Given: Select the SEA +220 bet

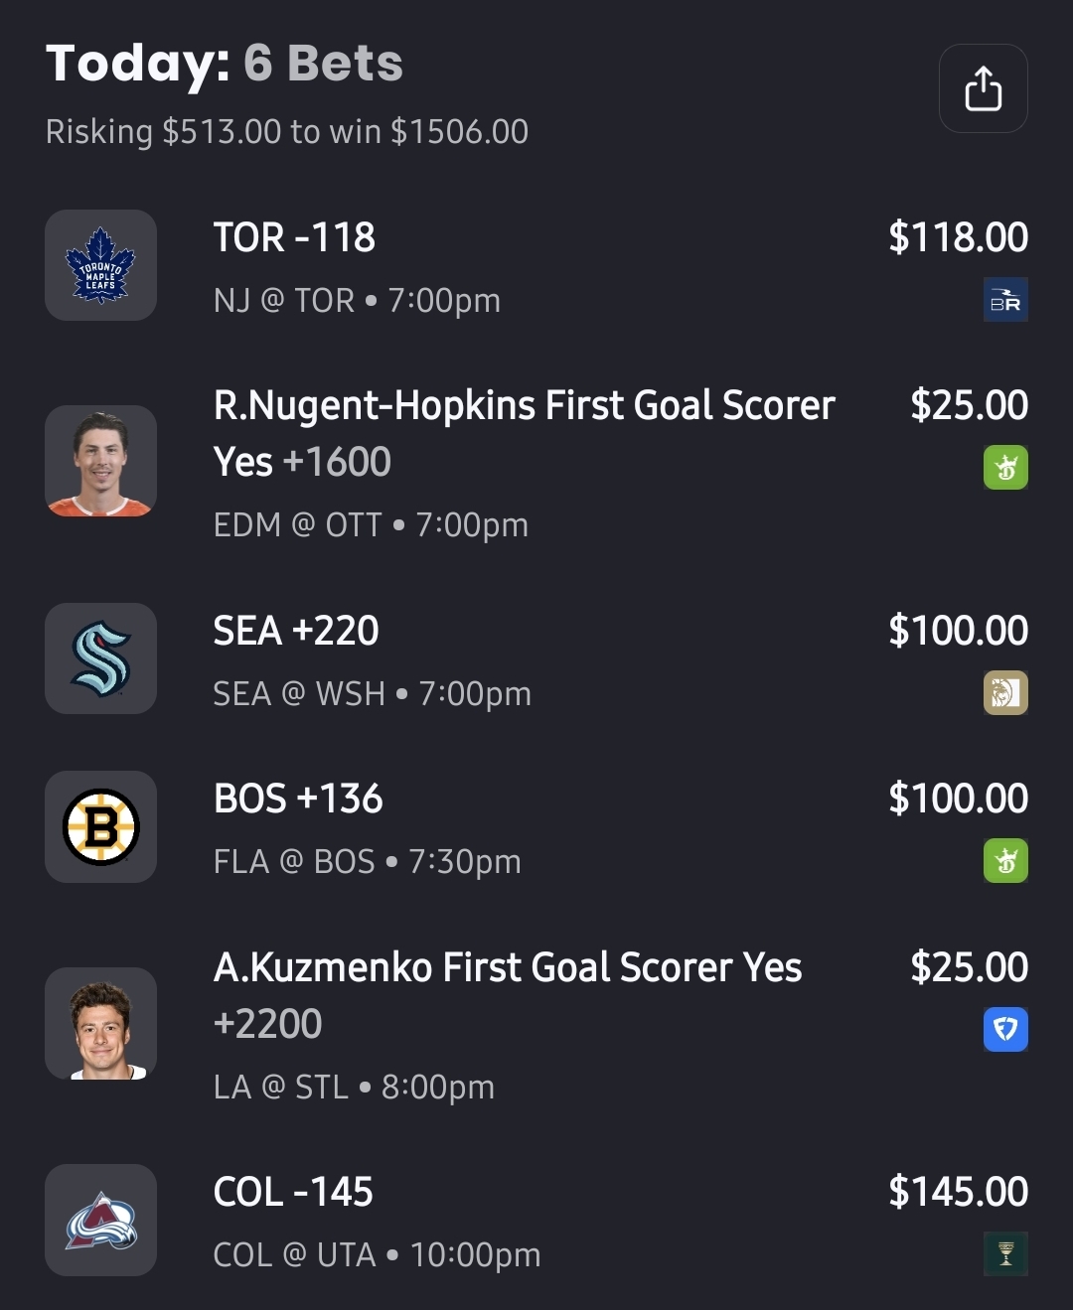Looking at the screenshot, I should [x=296, y=631].
